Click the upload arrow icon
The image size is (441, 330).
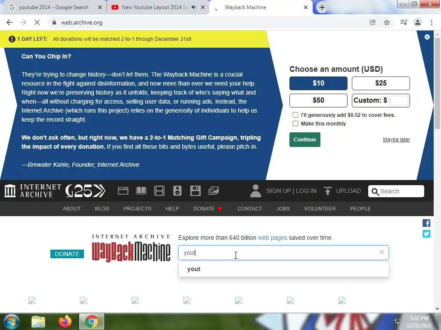[327, 191]
